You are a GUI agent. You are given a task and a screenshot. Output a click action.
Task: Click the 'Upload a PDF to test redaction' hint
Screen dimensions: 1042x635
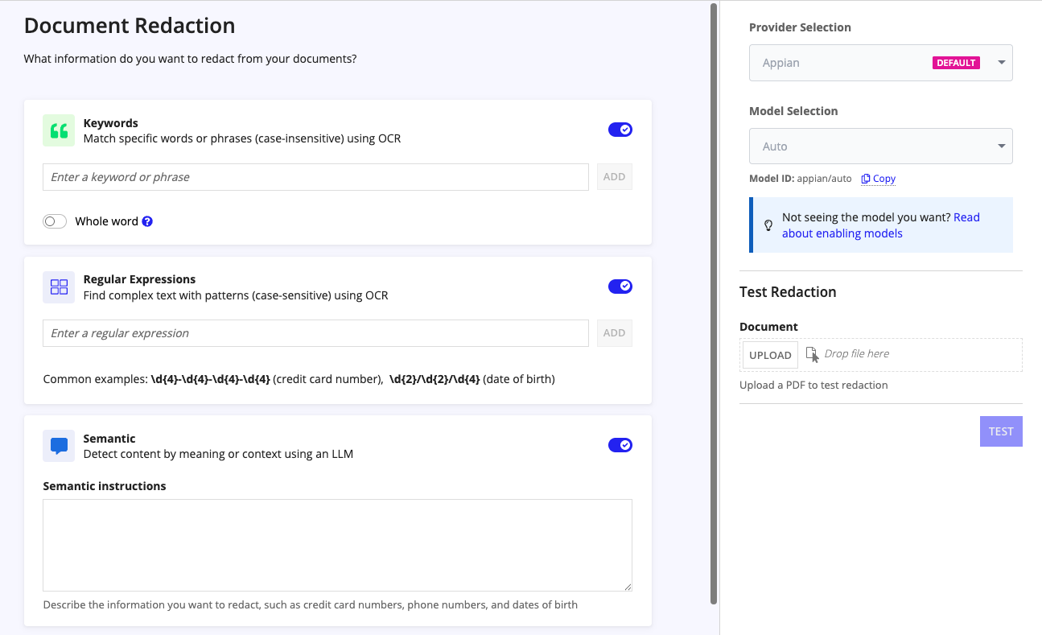click(813, 385)
